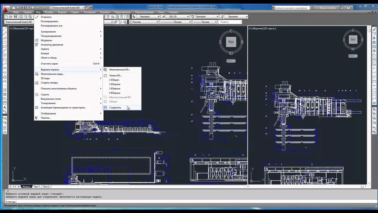
Task: Click the Plot printer icon in standard toolbar
Action: tap(21, 17)
